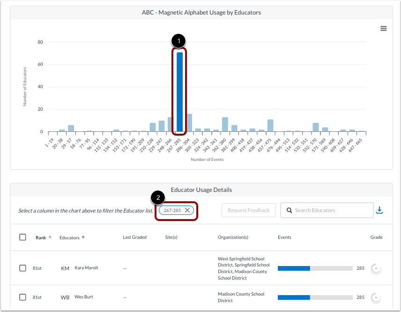The height and width of the screenshot is (312, 401).
Task: Click Kara Marolt's circular grade indicator
Action: click(376, 268)
